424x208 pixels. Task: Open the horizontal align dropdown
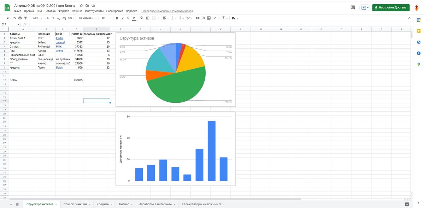166,18
